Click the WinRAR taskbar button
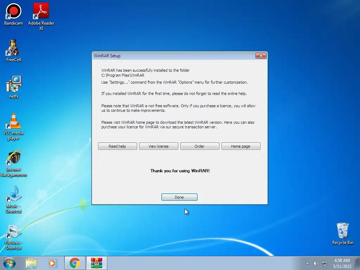 click(97, 263)
